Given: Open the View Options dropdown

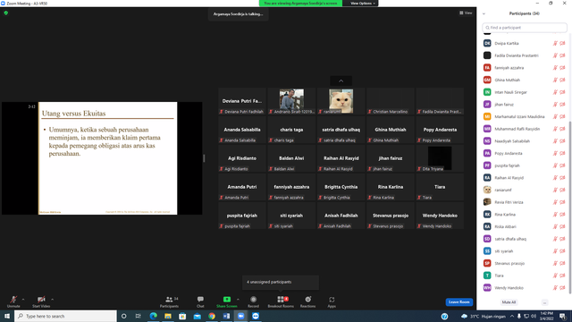Looking at the screenshot, I should [362, 4].
